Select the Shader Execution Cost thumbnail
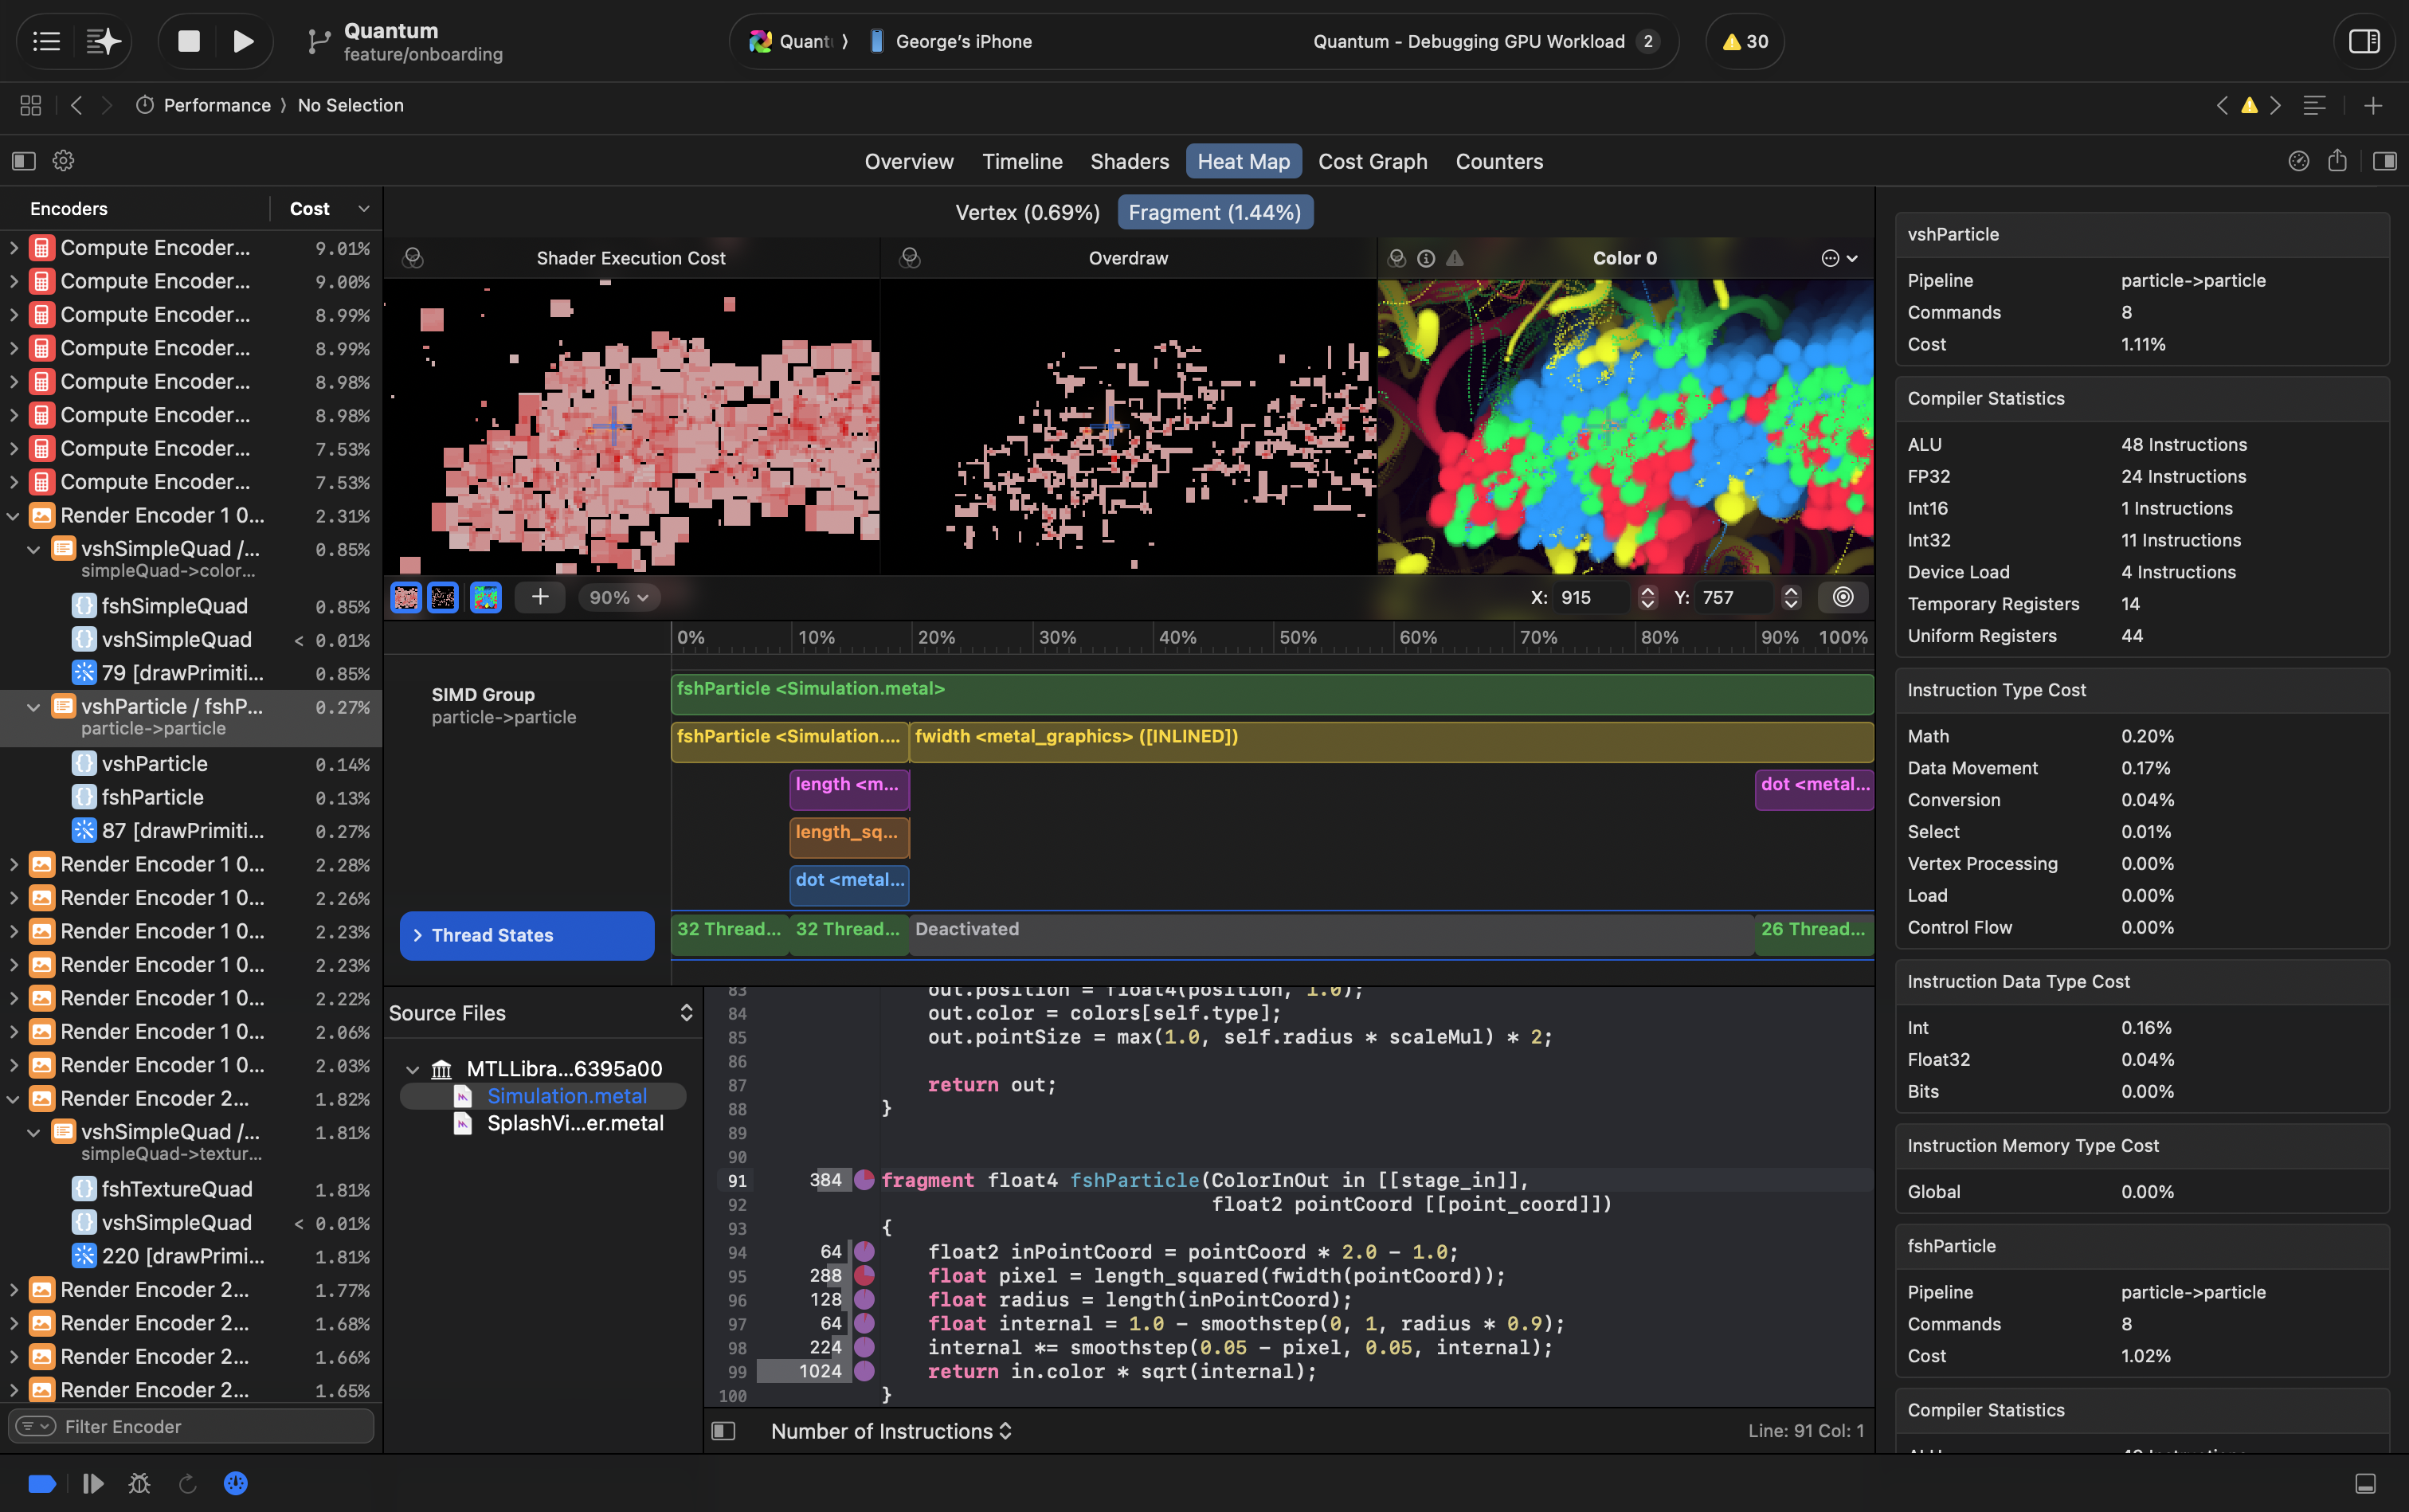Viewport: 2409px width, 1512px height. click(x=406, y=597)
